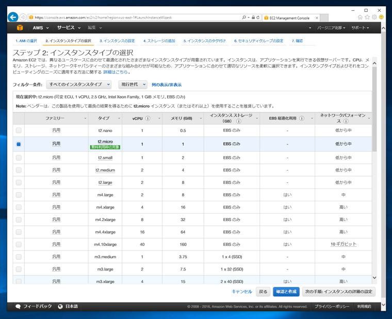Show instance storage (GB) info icon
The image size is (392, 319).
[x=239, y=121]
